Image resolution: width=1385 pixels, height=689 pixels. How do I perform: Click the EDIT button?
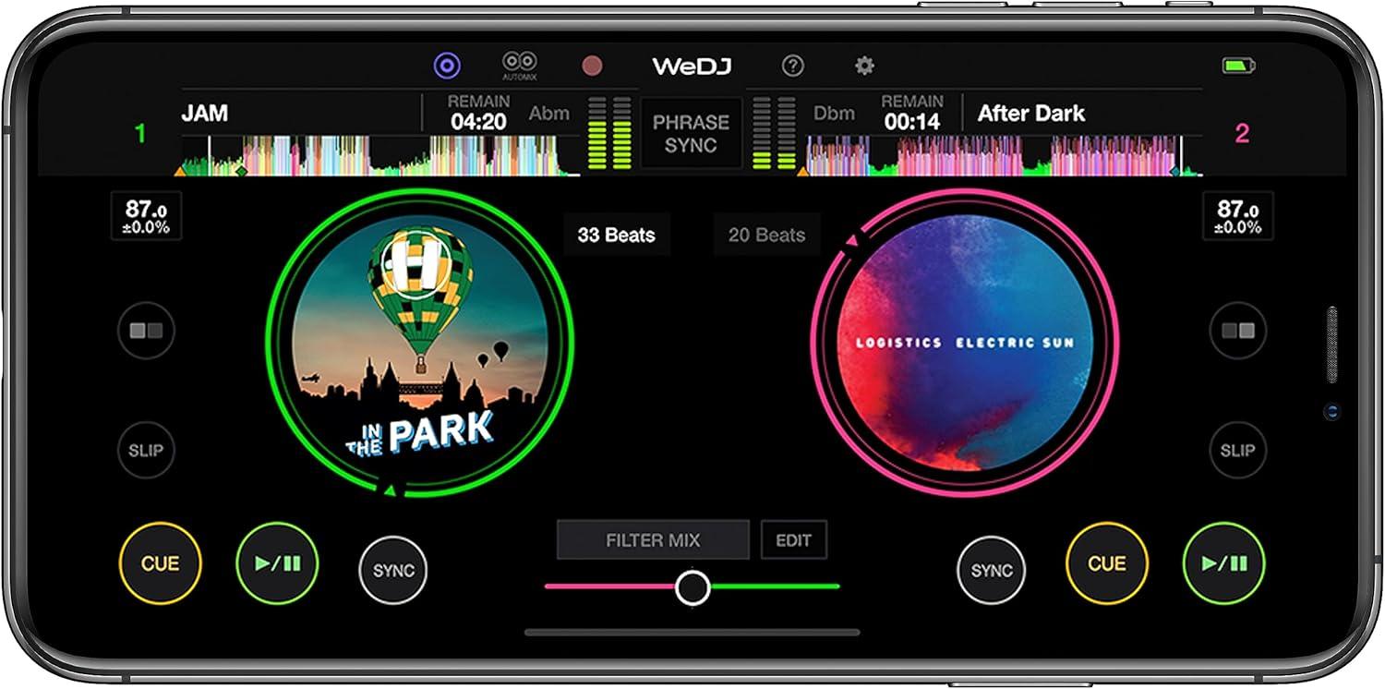click(793, 540)
